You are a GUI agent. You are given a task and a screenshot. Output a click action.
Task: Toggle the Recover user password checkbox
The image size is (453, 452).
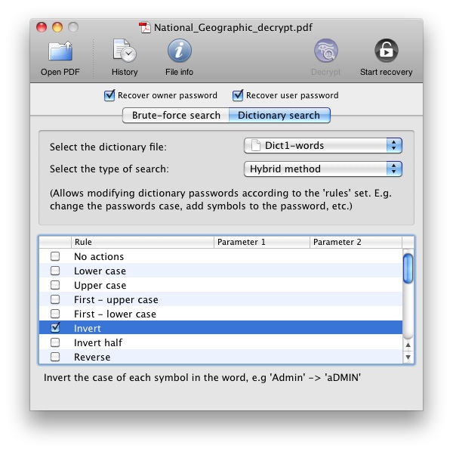click(238, 95)
